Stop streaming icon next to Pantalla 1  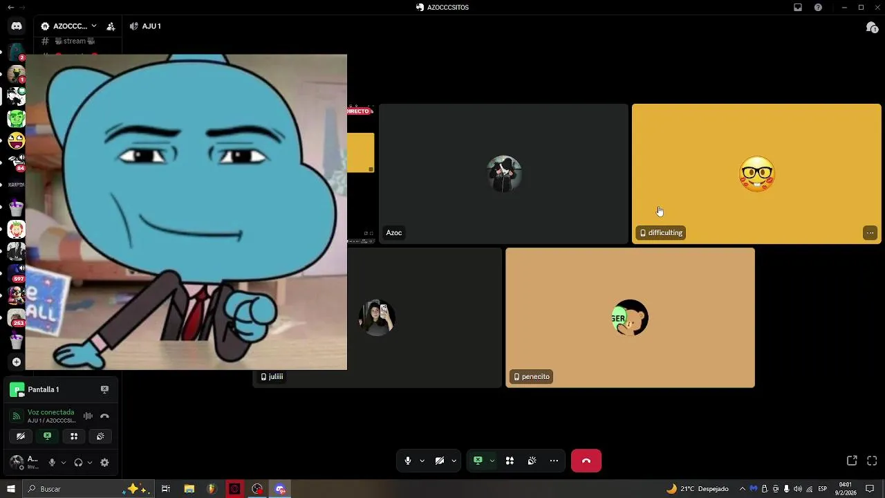(x=104, y=389)
